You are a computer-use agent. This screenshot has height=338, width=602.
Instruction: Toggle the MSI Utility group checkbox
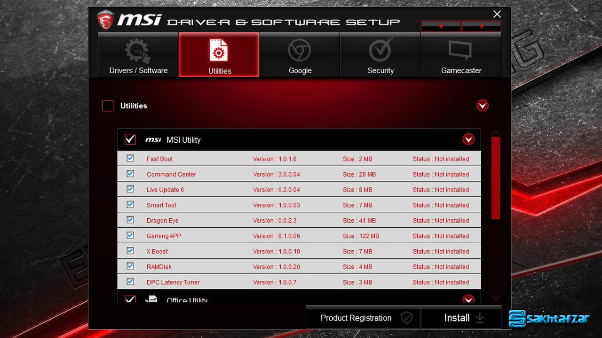(x=130, y=139)
